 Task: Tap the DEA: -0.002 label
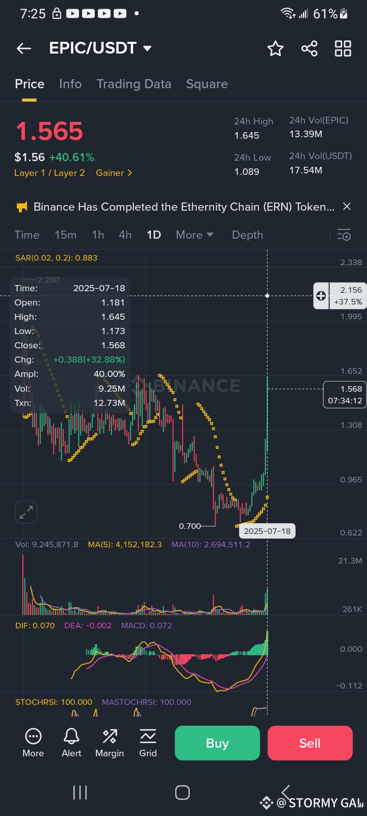coord(88,626)
